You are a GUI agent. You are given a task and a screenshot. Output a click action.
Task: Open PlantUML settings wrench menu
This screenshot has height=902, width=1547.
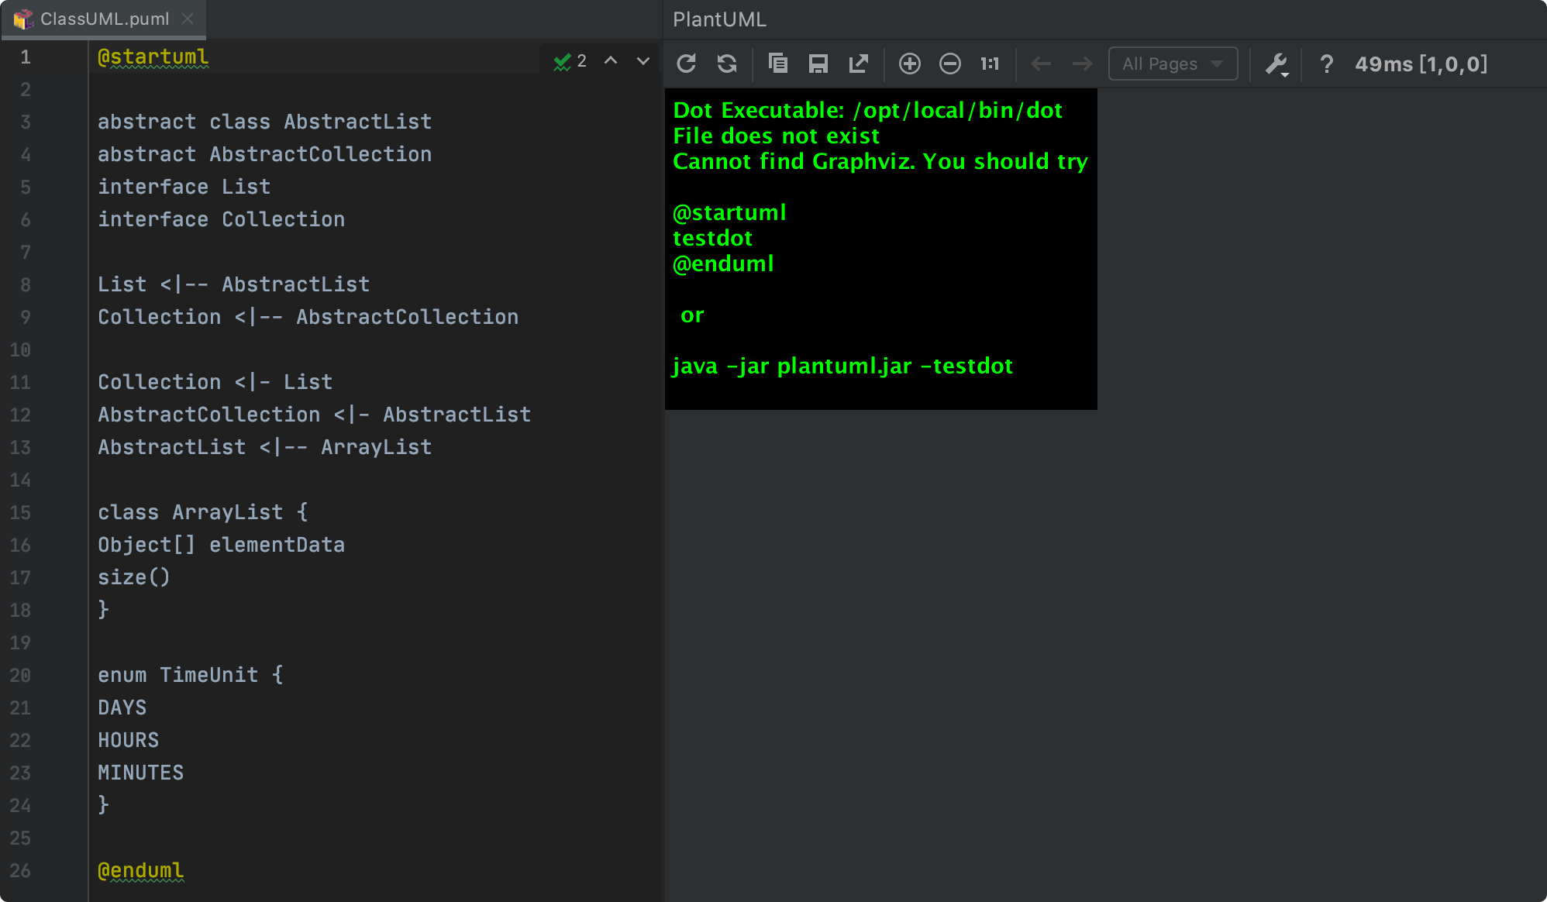[1277, 64]
